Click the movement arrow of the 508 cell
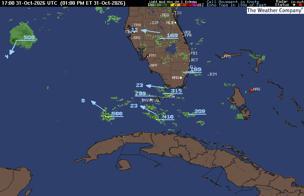The width and height of the screenshot is (304, 196). tap(13, 47)
